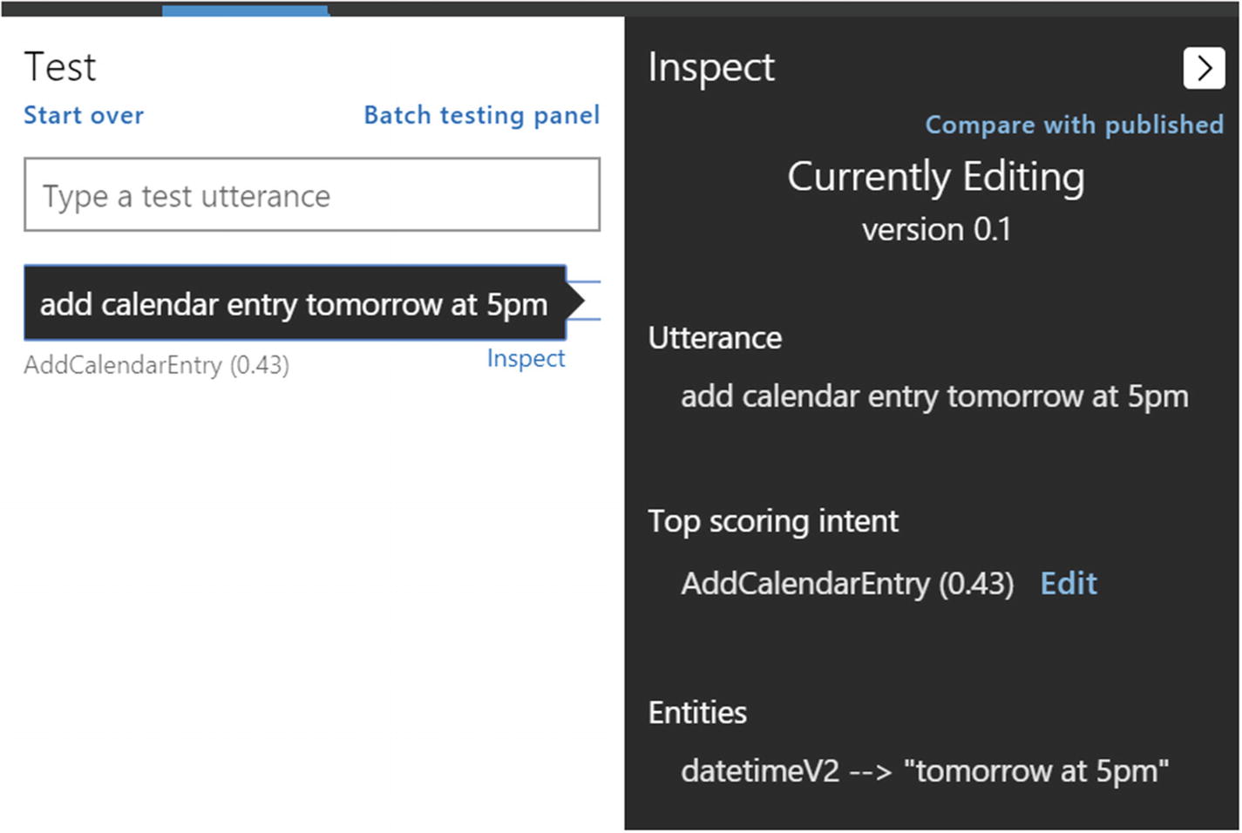Edit the top scoring intent
This screenshot has width=1242, height=833.
[x=1069, y=583]
